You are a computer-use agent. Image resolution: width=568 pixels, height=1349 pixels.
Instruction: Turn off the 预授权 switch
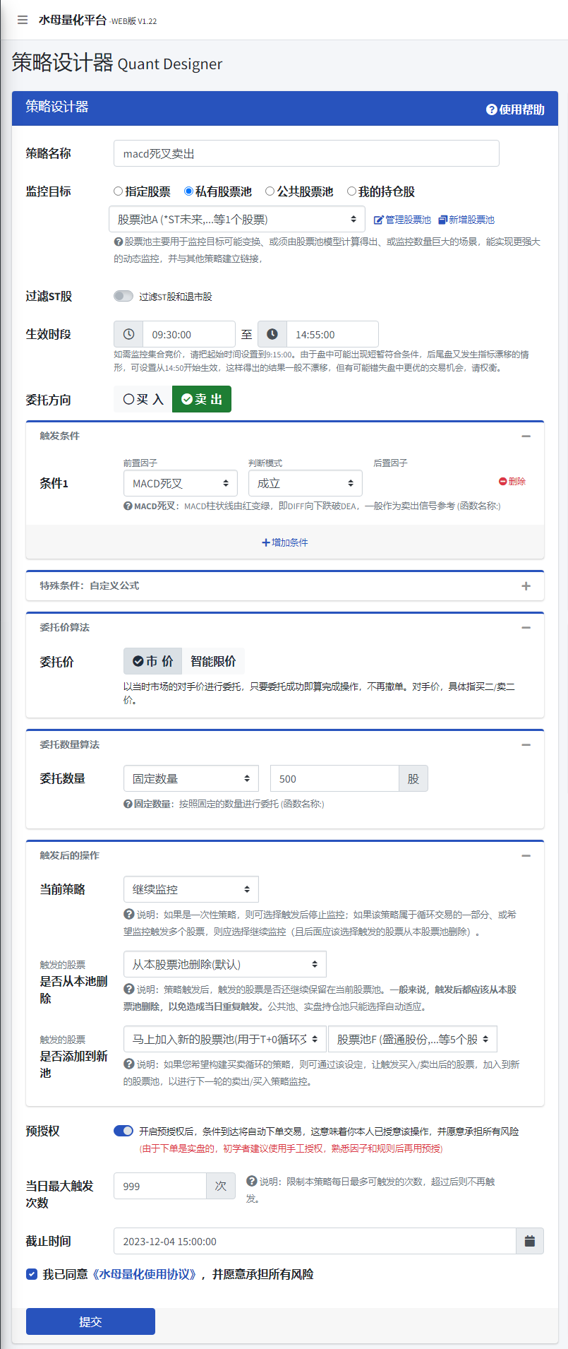[123, 1131]
